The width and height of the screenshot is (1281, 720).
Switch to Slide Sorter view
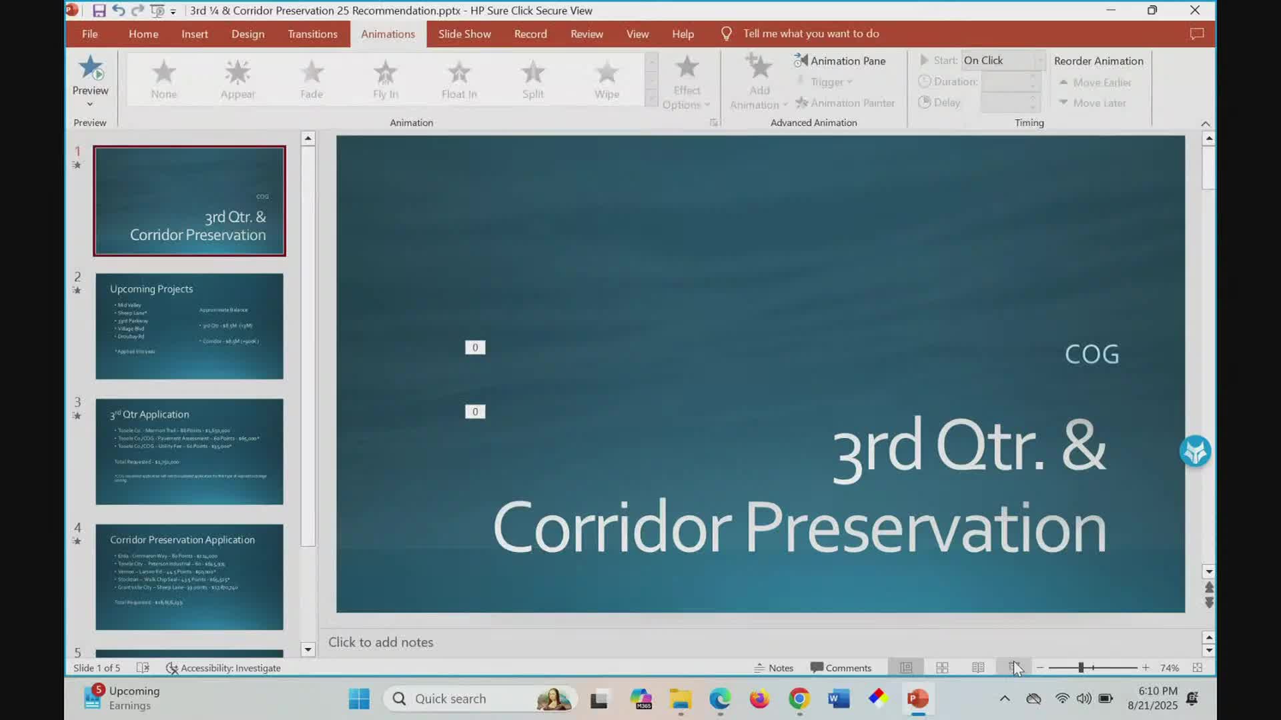[942, 667]
